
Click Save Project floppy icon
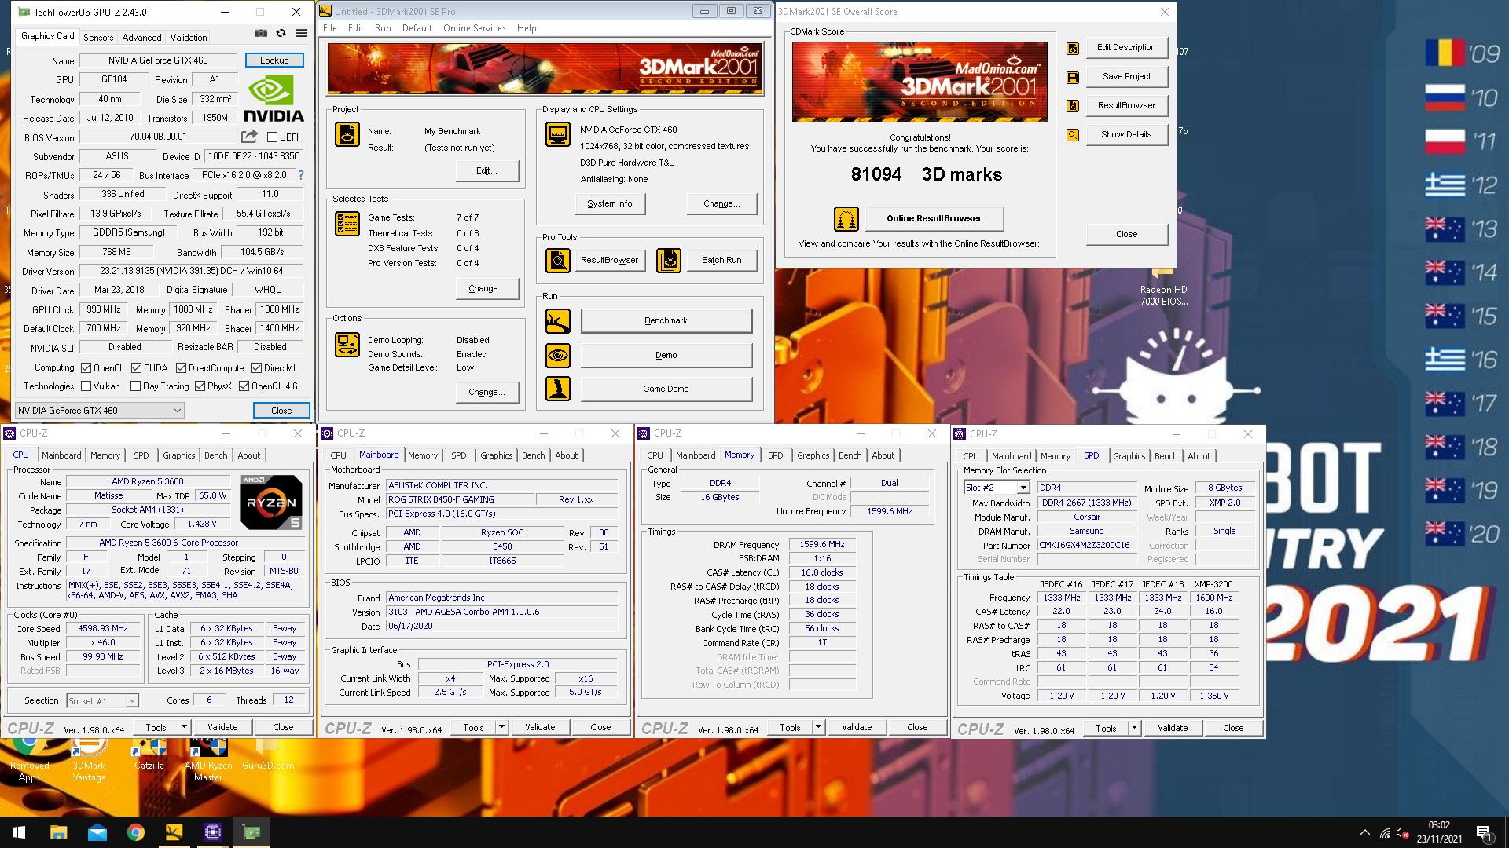point(1073,77)
